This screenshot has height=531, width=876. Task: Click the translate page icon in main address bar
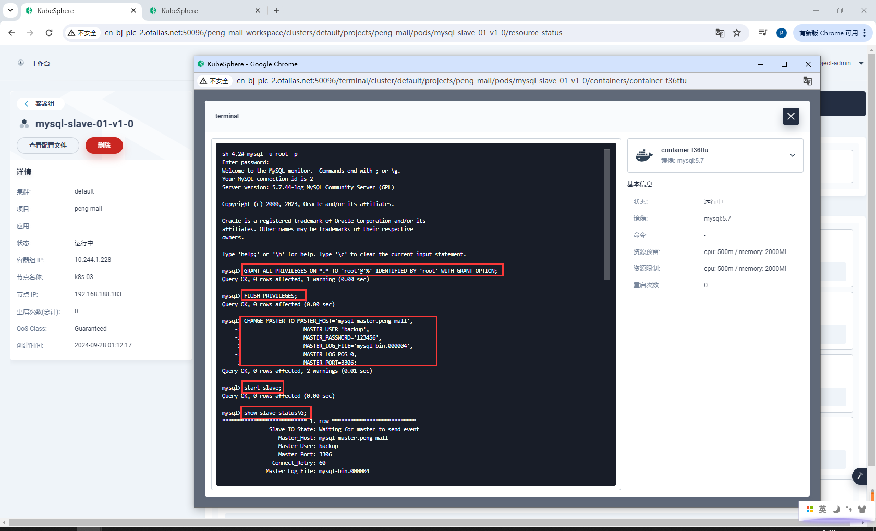720,33
